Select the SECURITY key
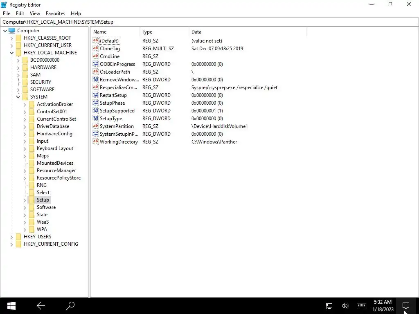 click(x=41, y=82)
